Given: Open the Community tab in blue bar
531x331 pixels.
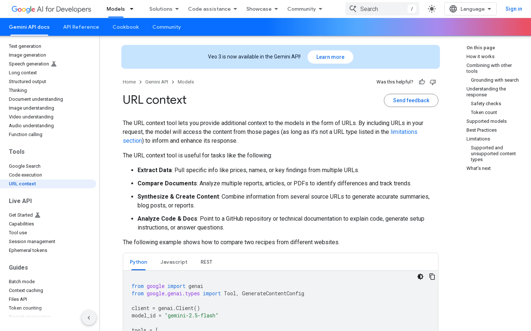Looking at the screenshot, I should pos(167,27).
